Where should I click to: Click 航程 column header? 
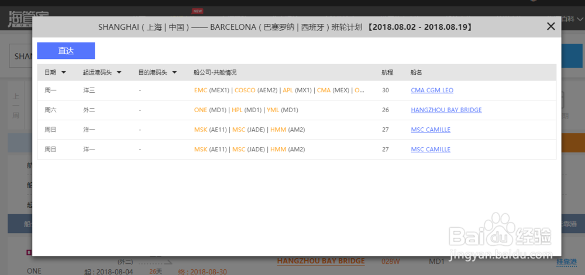coord(387,72)
